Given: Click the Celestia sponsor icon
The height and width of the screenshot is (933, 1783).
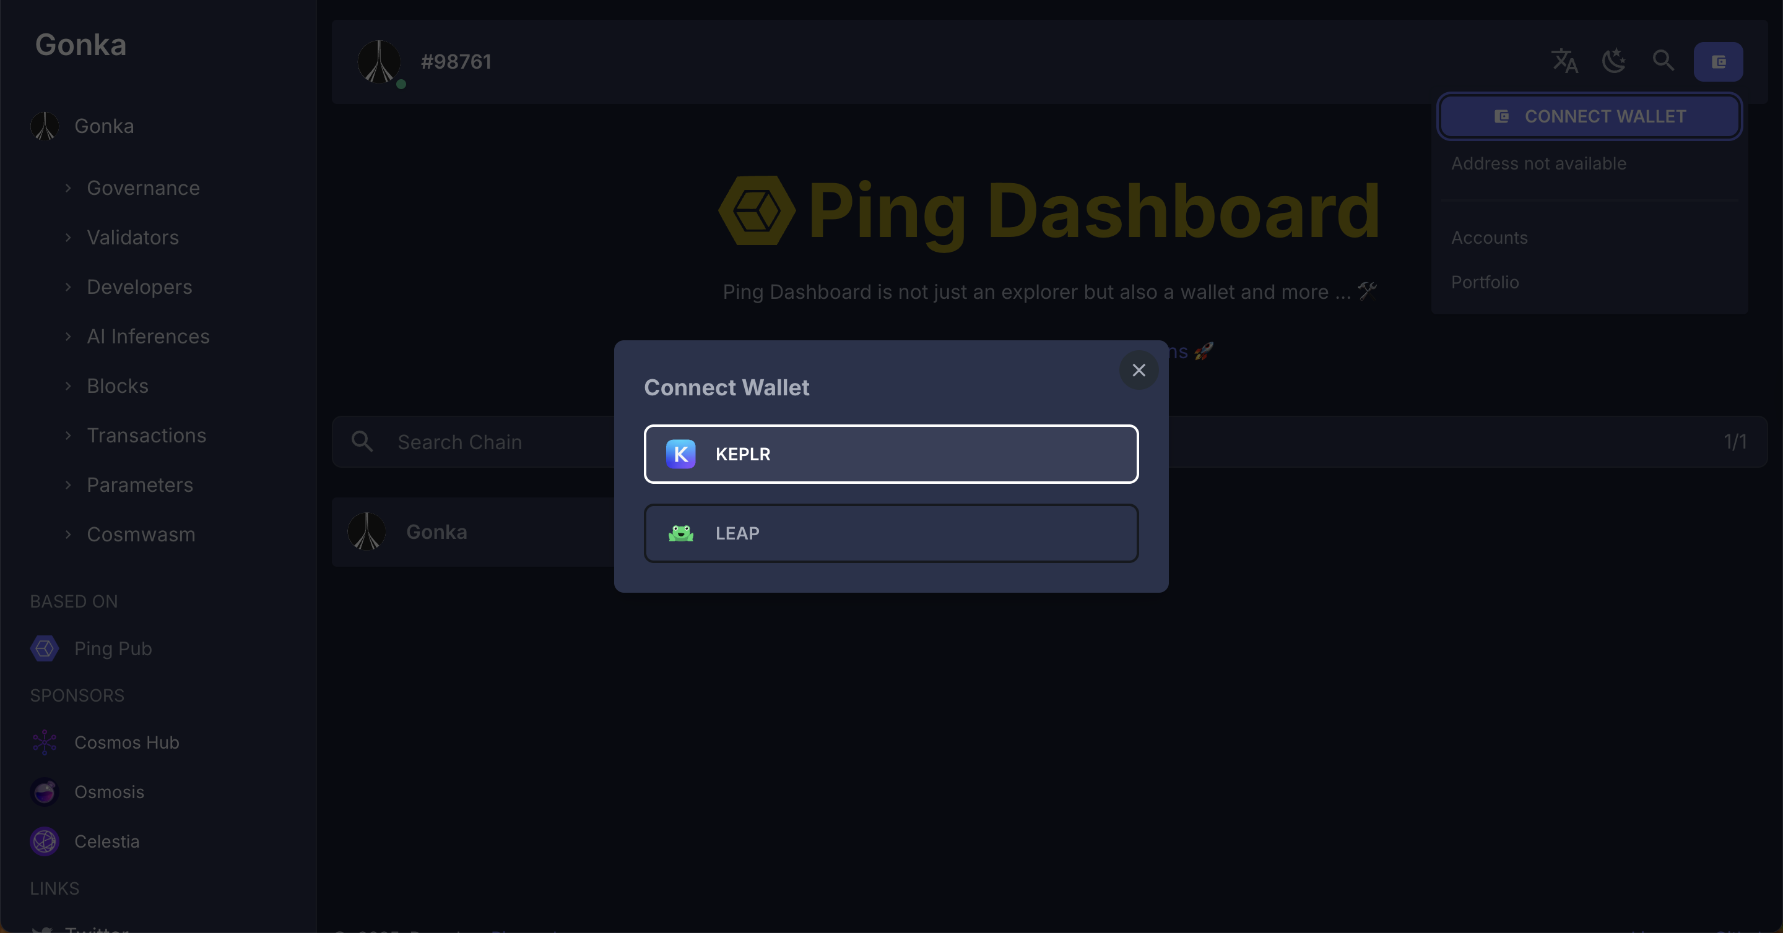Looking at the screenshot, I should point(45,841).
